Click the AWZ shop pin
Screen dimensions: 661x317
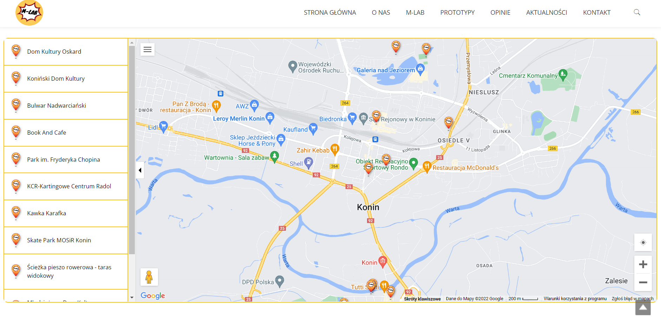pos(254,105)
